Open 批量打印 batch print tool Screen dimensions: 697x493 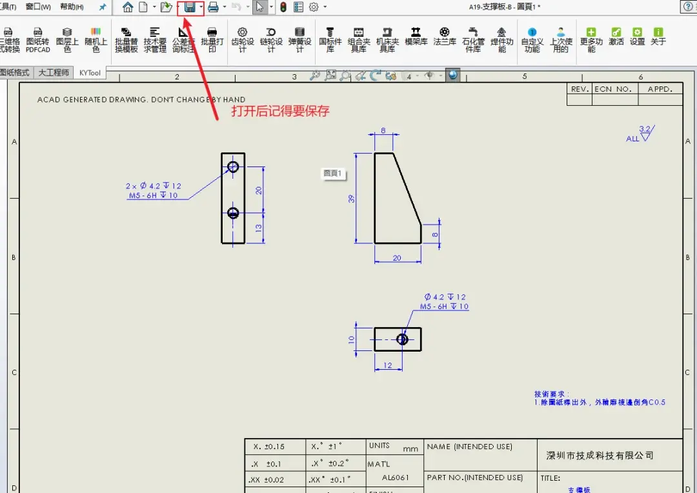click(212, 40)
